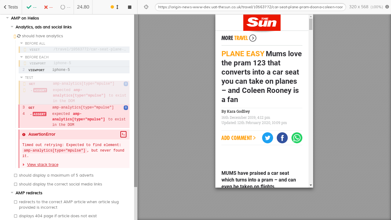Select test redirects to the correct AMP article

pos(69,204)
